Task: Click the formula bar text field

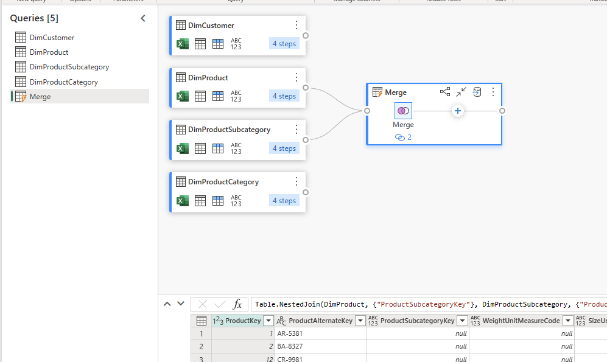Action: (426, 304)
